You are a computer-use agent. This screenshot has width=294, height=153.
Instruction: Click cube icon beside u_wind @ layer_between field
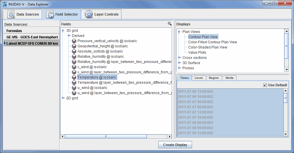click(74, 93)
